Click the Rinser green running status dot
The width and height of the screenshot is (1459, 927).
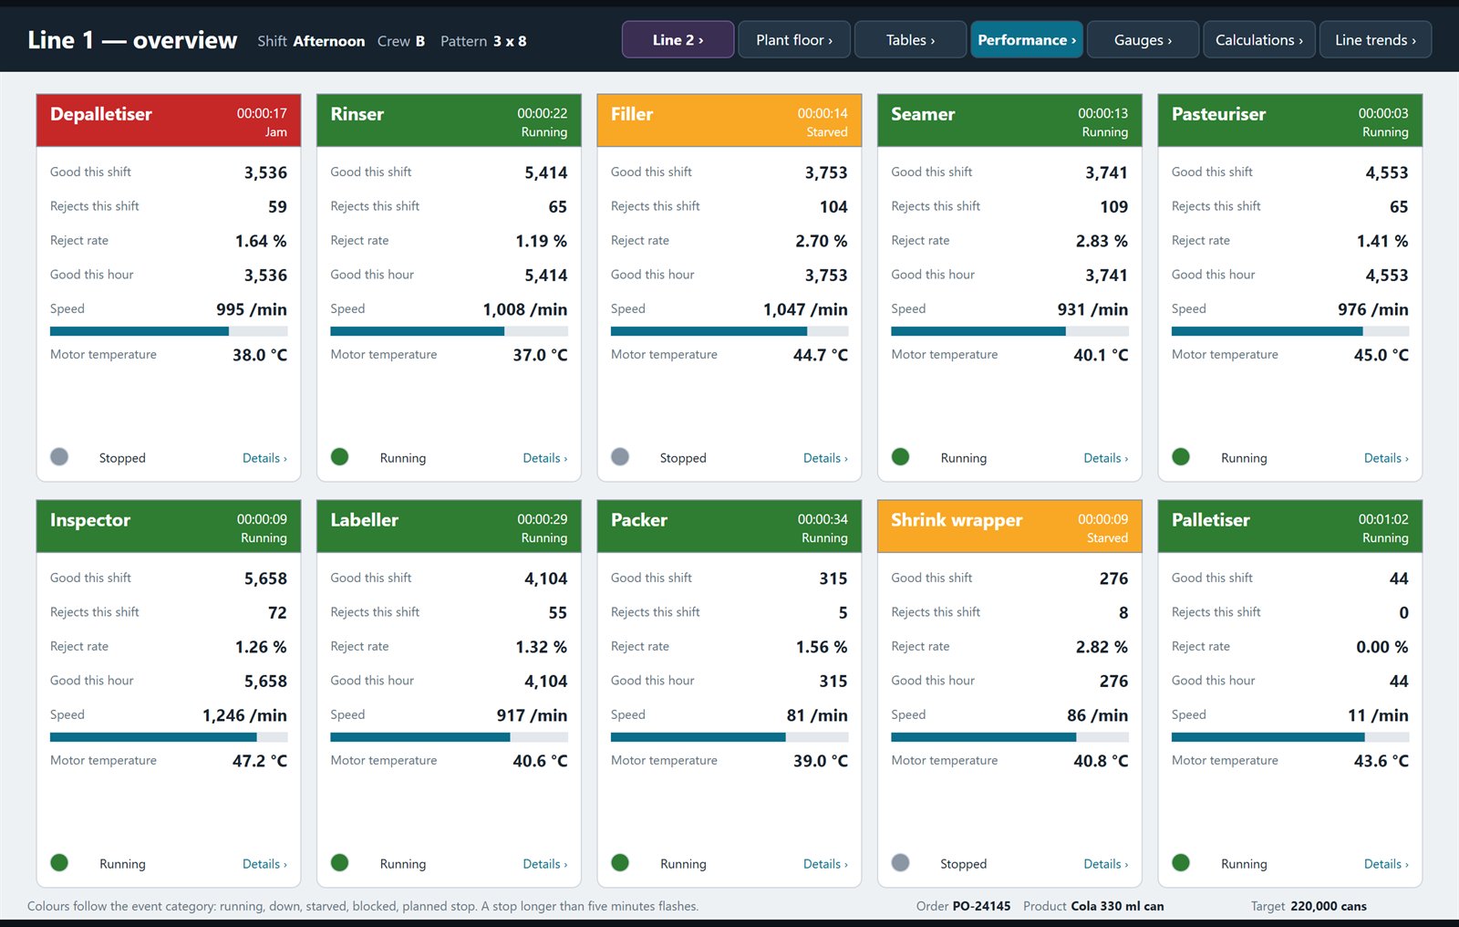coord(340,456)
